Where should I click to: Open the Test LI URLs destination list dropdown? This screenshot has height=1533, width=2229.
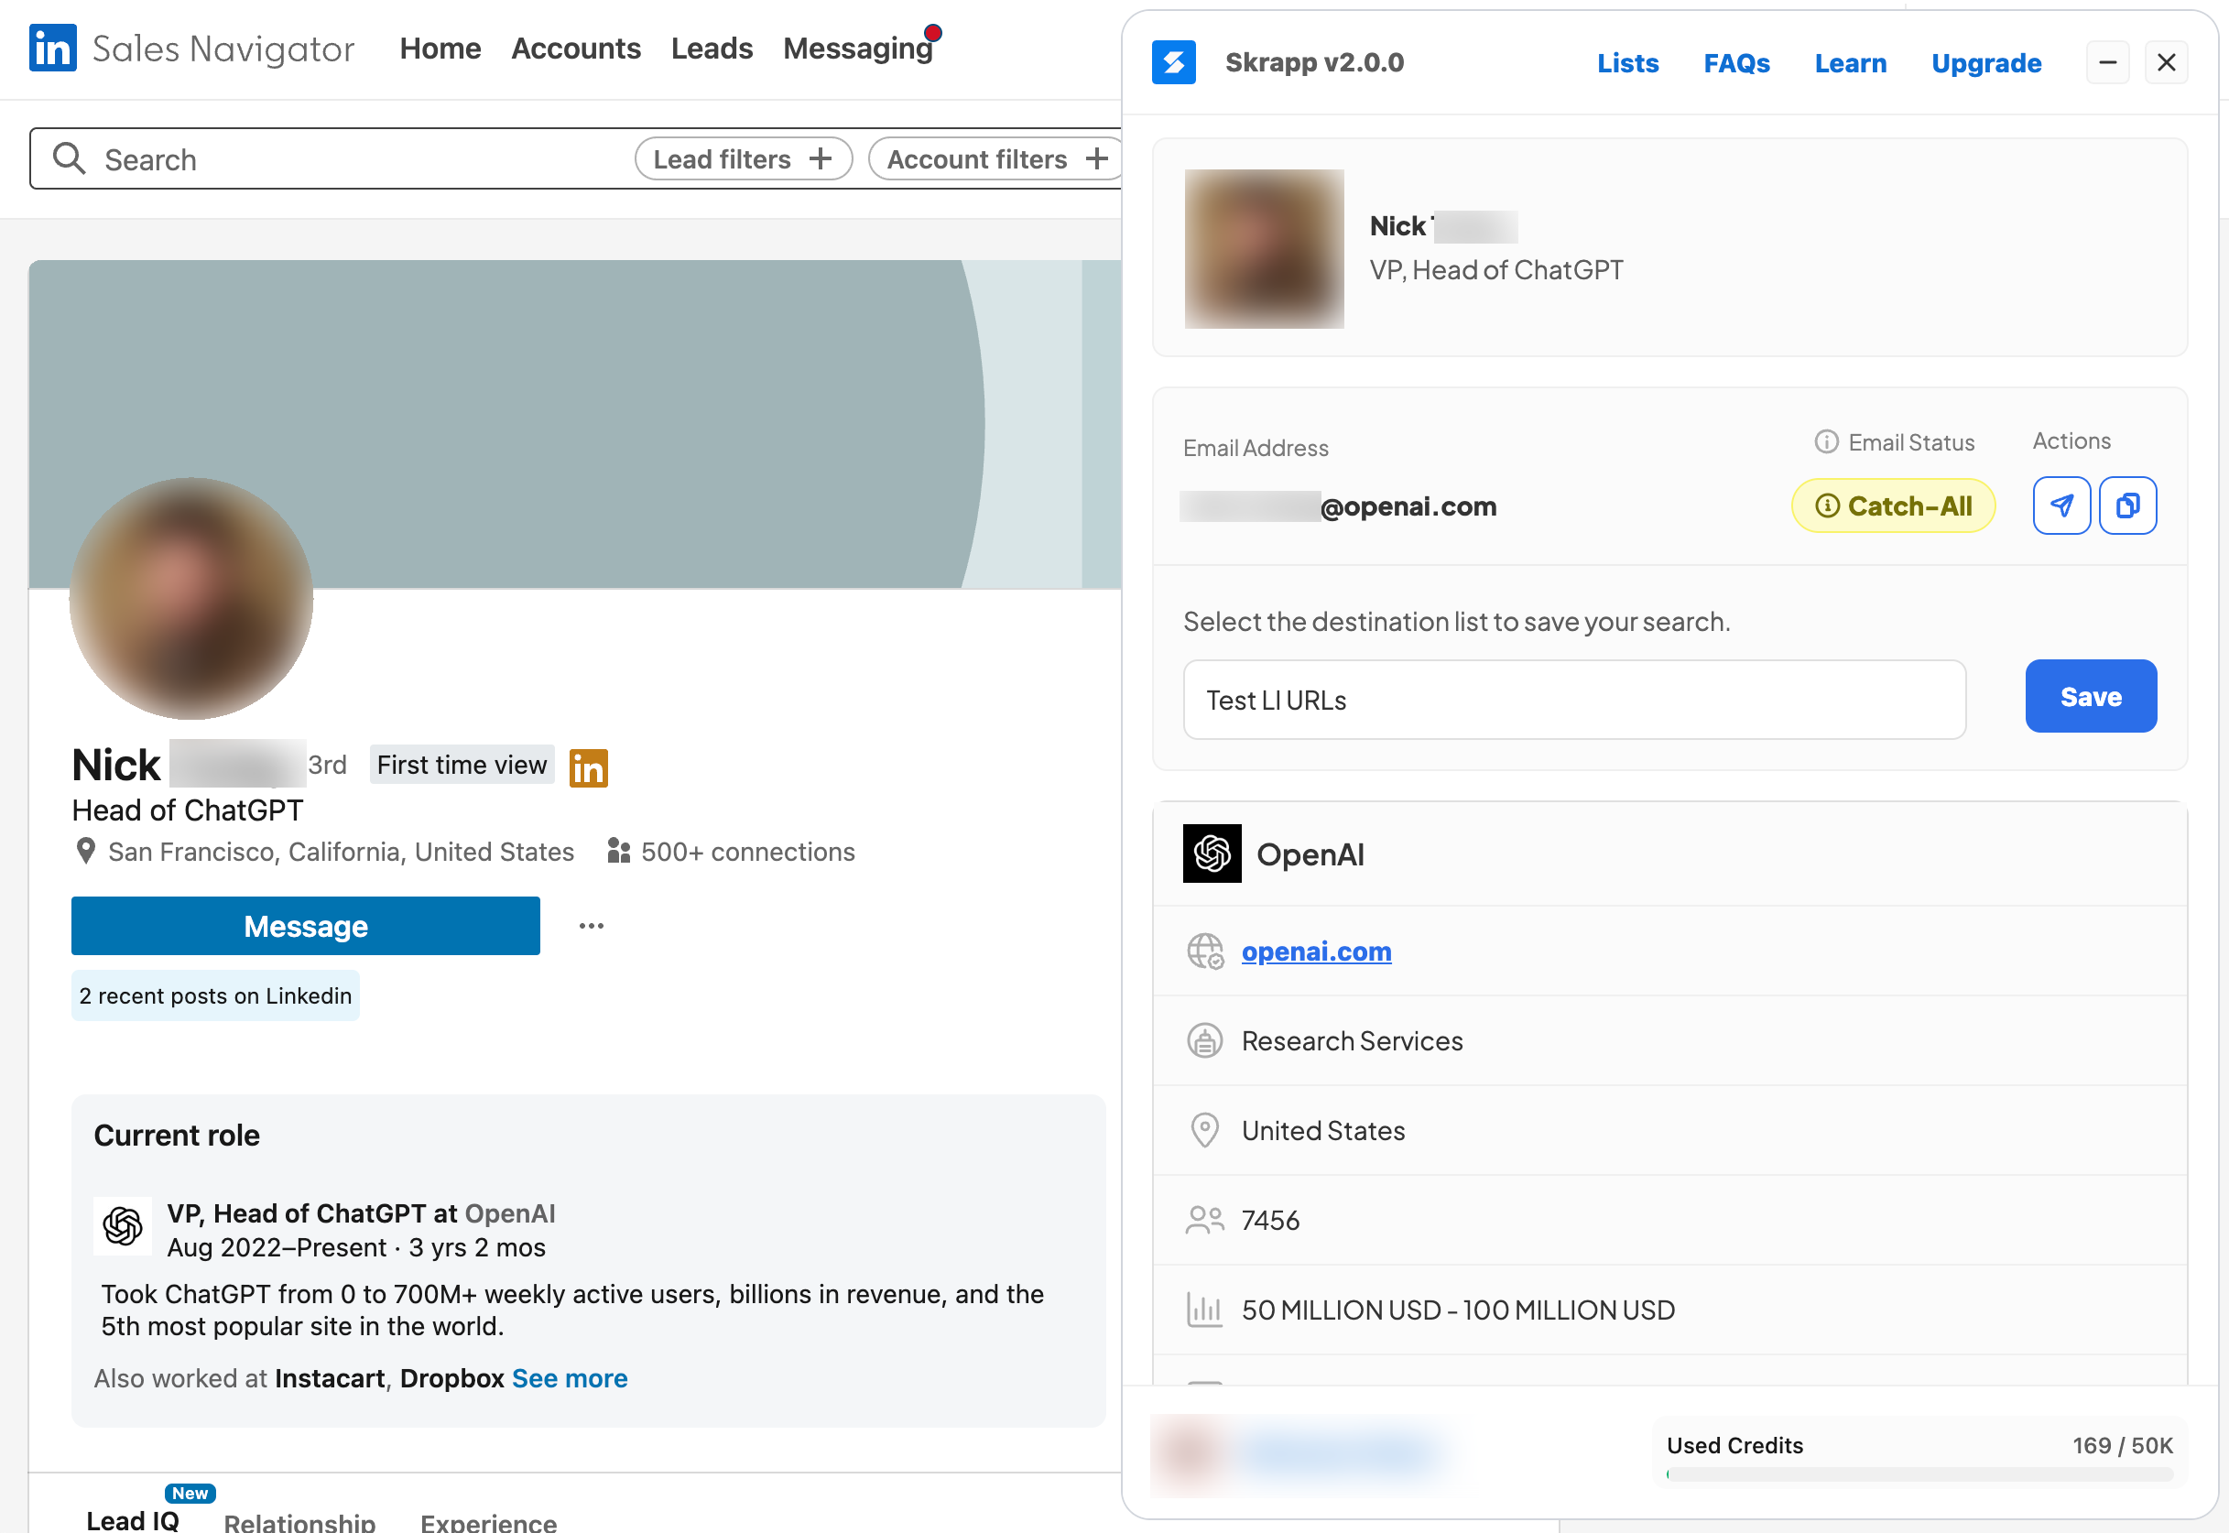(x=1574, y=700)
